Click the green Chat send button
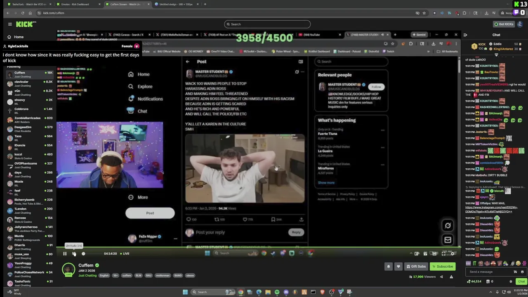Image resolution: width=528 pixels, height=297 pixels. (x=521, y=282)
